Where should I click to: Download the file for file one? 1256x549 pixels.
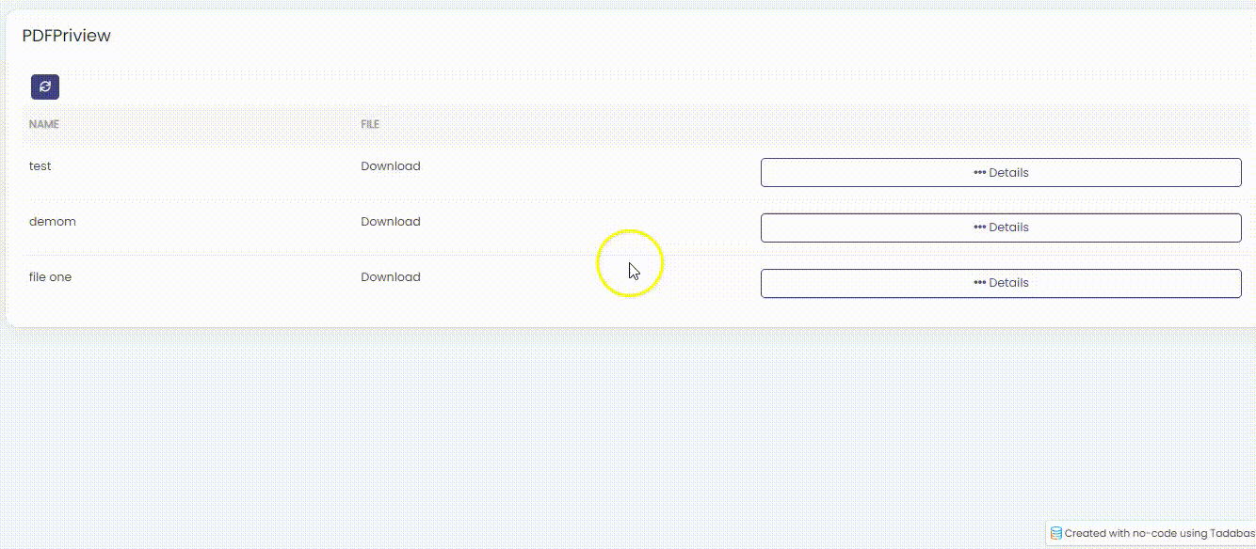[x=390, y=277]
